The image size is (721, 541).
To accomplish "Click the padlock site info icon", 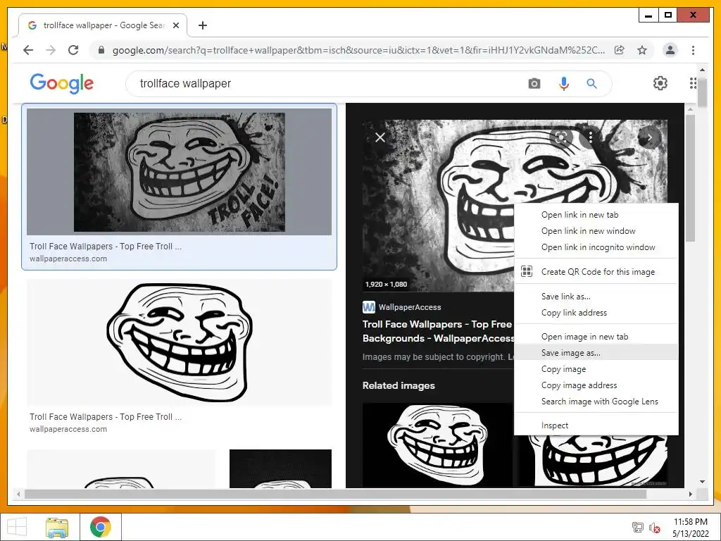I will (x=101, y=50).
